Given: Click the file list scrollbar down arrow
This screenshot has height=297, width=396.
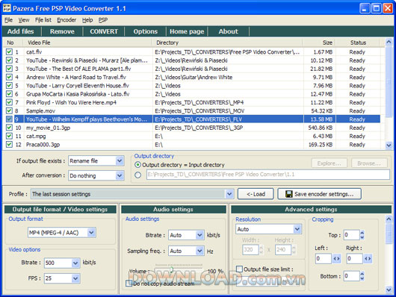Looking at the screenshot, I should 389,146.
